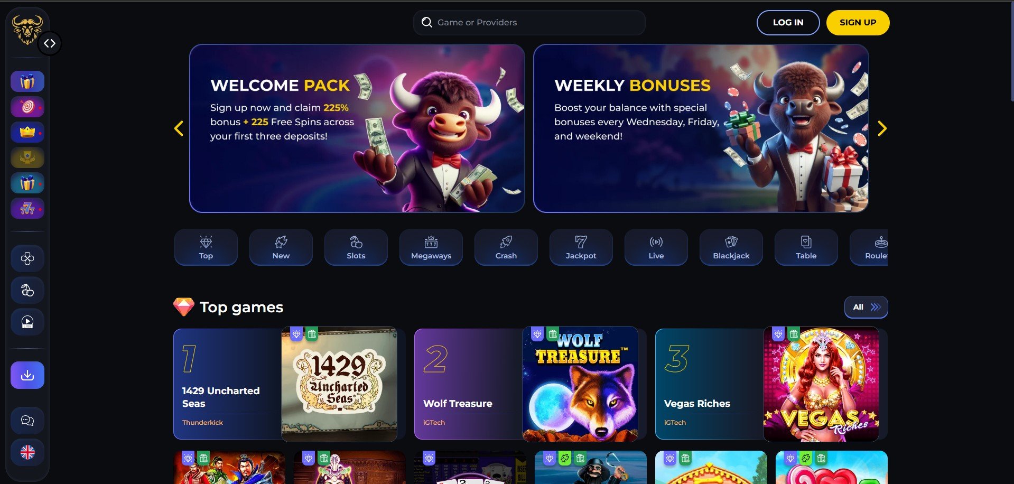Open the UK flag language selector
The image size is (1014, 484).
click(x=27, y=452)
